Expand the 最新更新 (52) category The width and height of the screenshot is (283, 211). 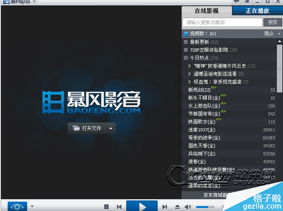[x=186, y=42]
